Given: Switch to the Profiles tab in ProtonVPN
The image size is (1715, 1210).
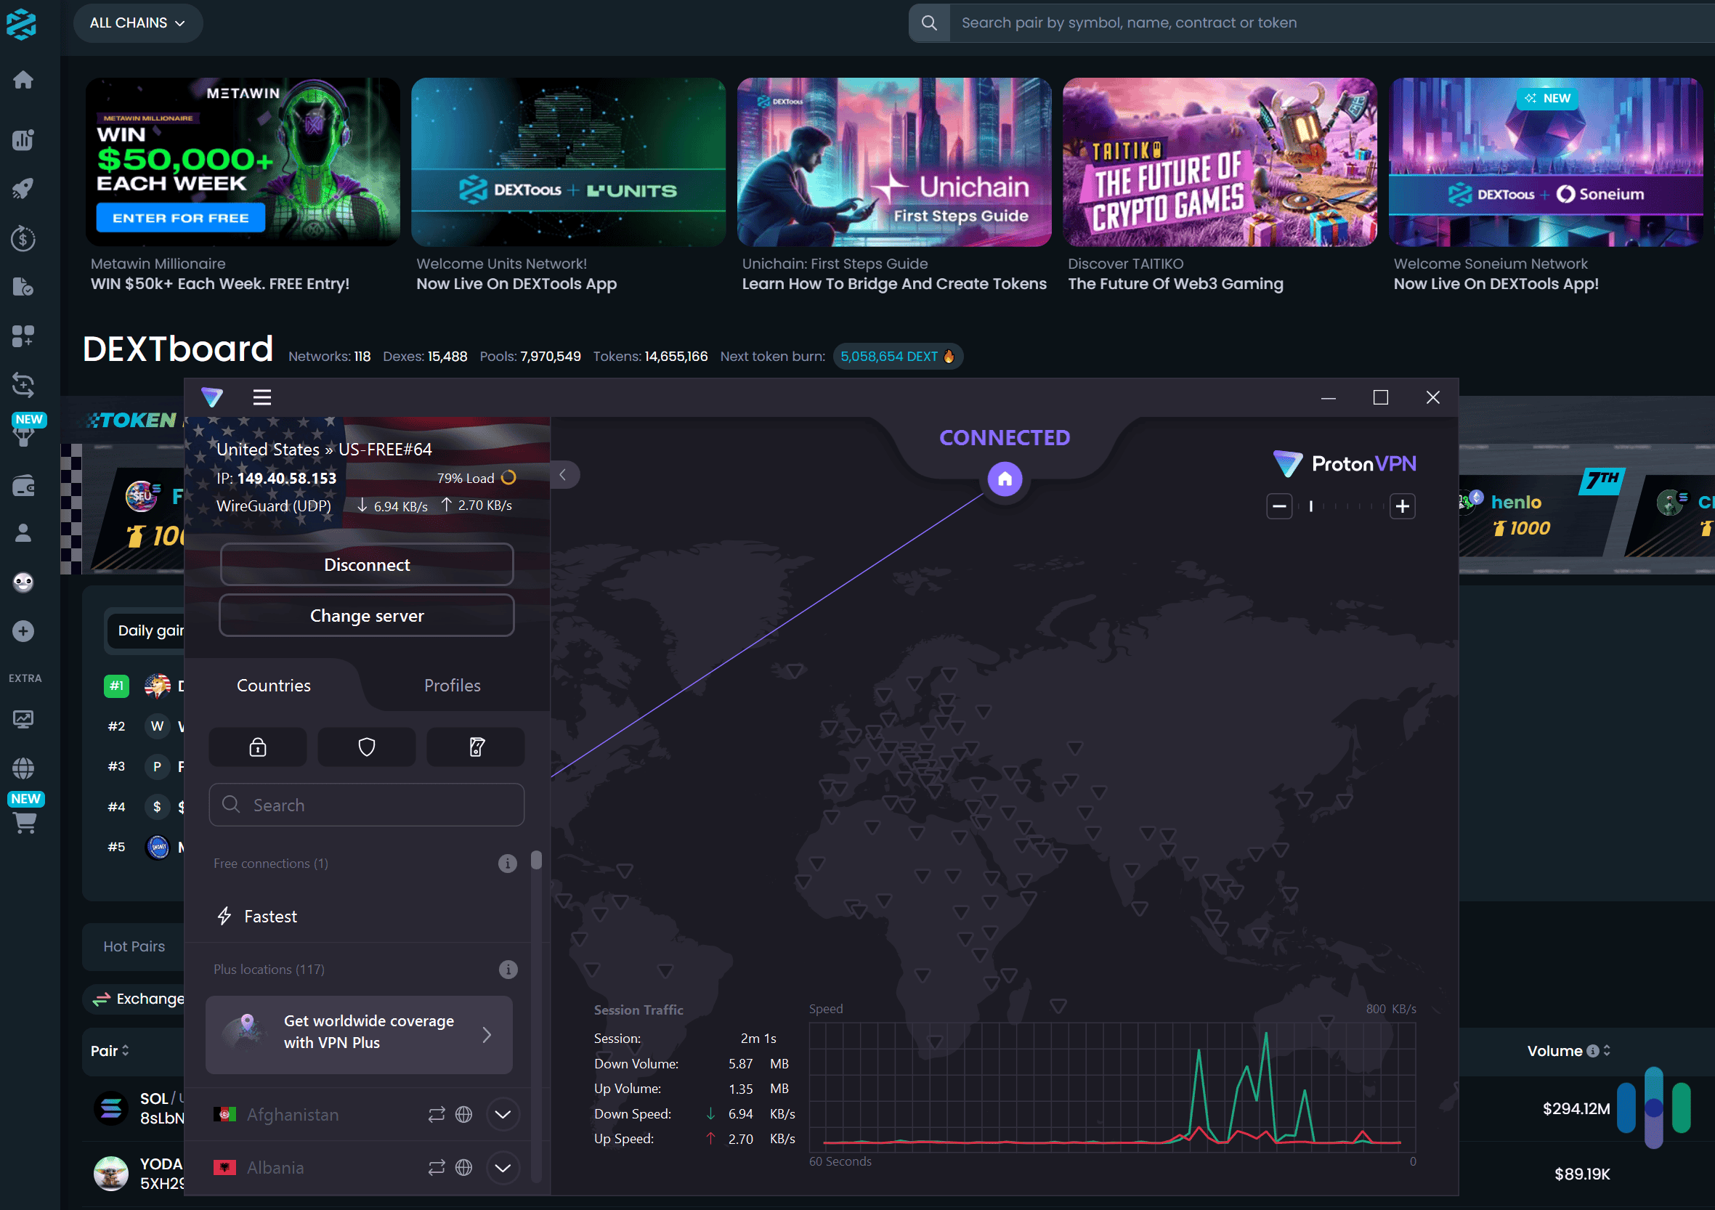Looking at the screenshot, I should [452, 685].
